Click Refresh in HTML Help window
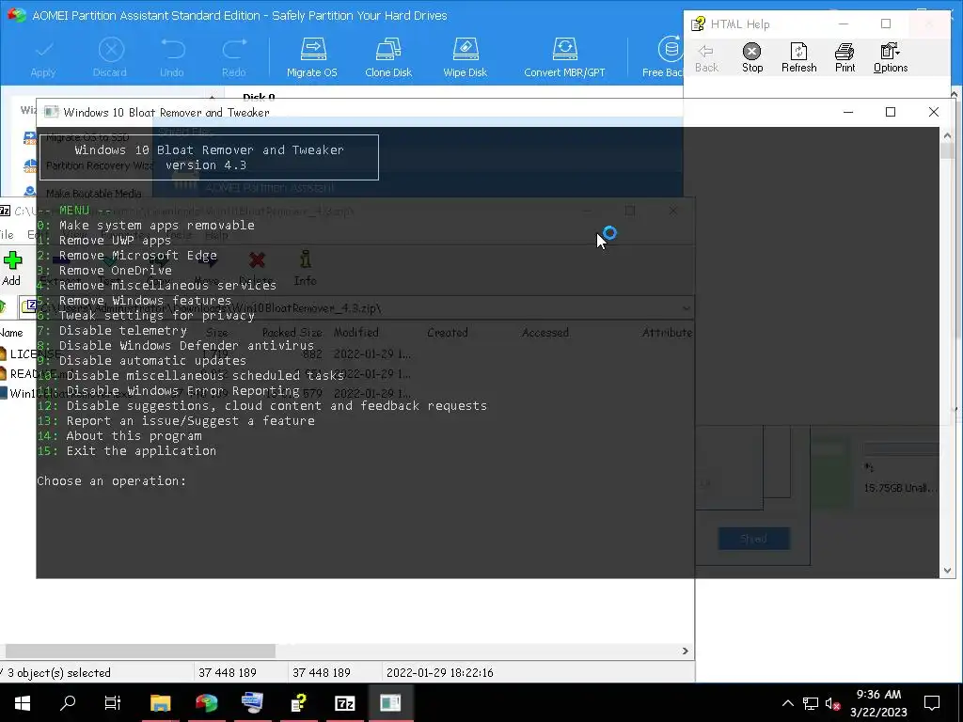Image resolution: width=963 pixels, height=722 pixels. point(799,58)
